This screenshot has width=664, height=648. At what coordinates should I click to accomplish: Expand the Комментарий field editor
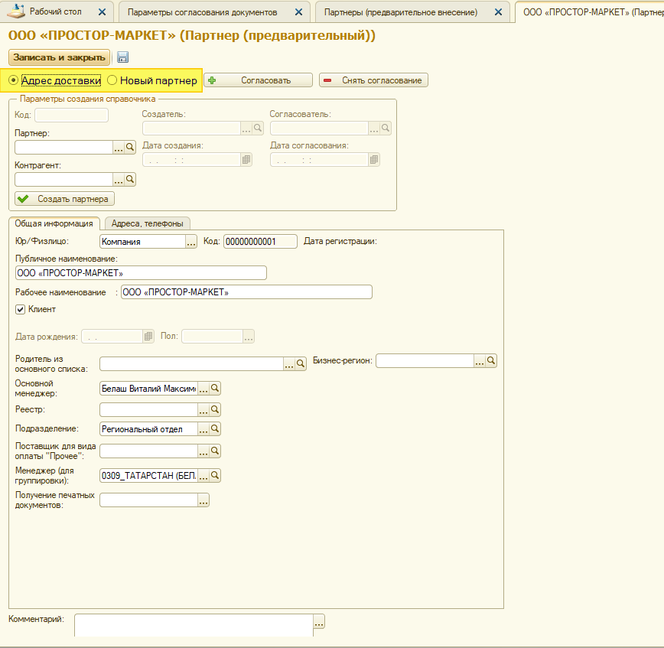click(x=319, y=624)
